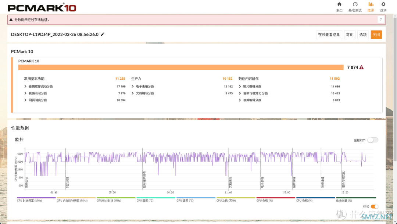397x224 pixels.
Task: Click the orange PCMARK 10 score bar
Action: 181,67
